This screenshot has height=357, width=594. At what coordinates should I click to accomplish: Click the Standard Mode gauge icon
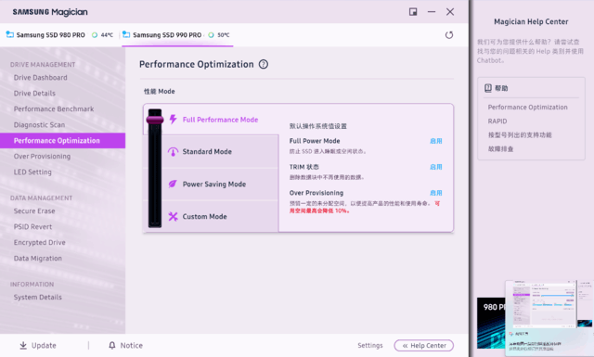(174, 152)
